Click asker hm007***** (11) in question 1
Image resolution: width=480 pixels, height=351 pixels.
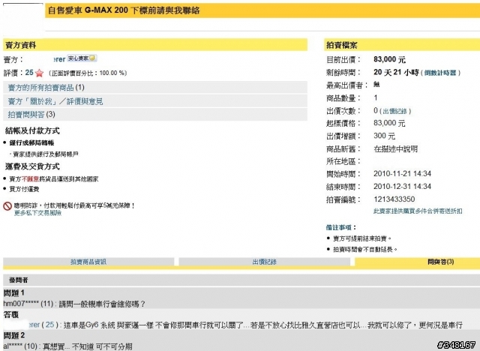[x=28, y=304]
